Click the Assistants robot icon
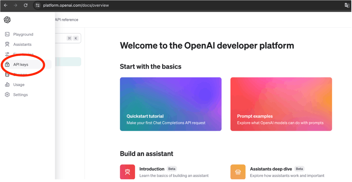Screen dimensions: 352x182 tap(7, 44)
